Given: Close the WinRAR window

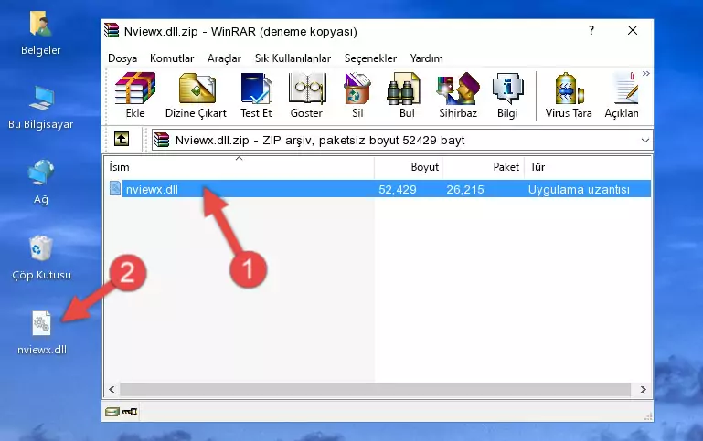Looking at the screenshot, I should point(633,30).
